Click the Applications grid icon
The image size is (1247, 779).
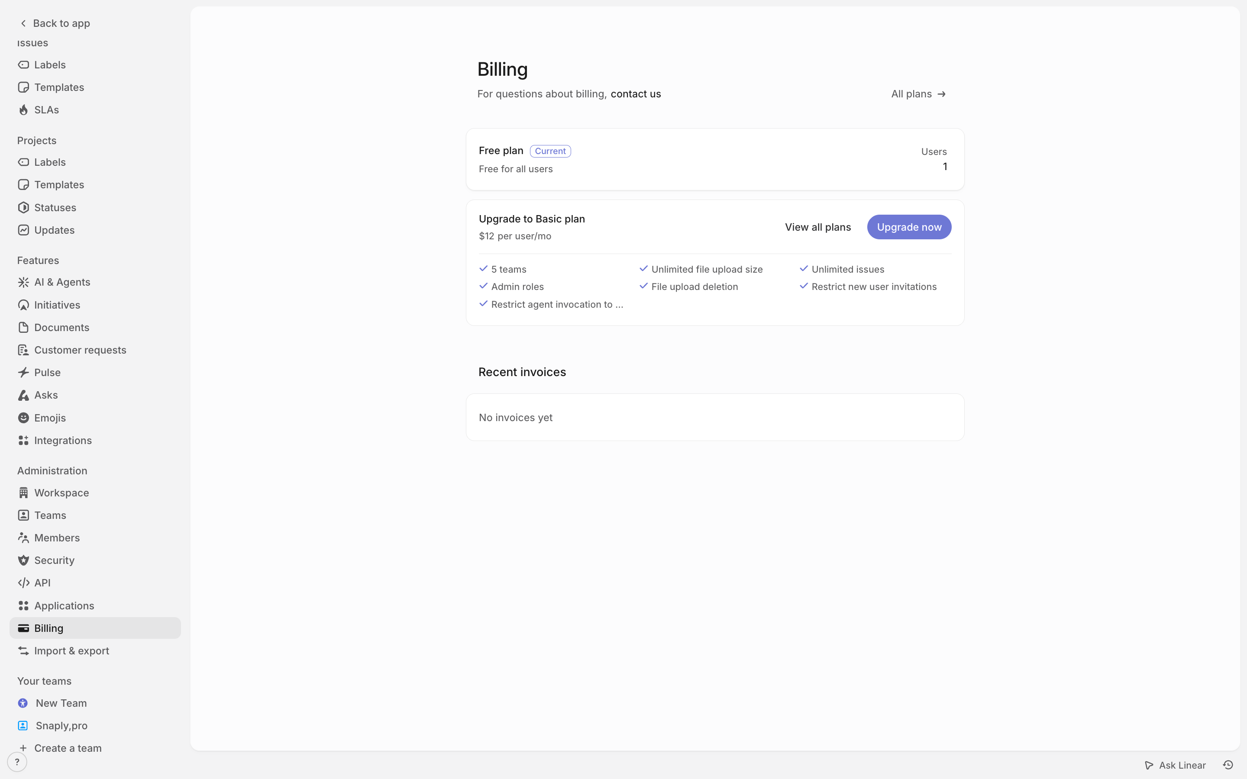tap(23, 606)
